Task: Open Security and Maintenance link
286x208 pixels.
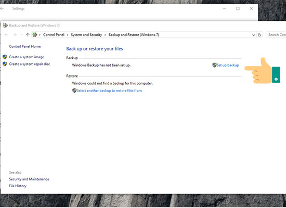Action: click(x=29, y=179)
